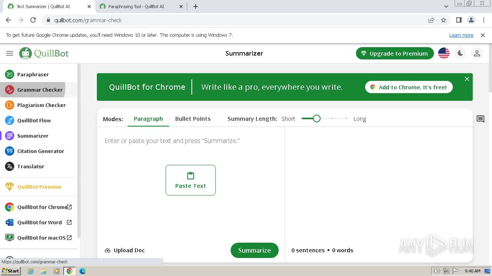Click the Summarize button
This screenshot has height=276, width=492.
point(254,250)
